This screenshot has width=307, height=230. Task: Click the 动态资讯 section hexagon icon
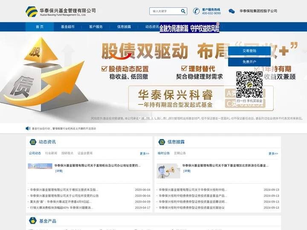33,142
